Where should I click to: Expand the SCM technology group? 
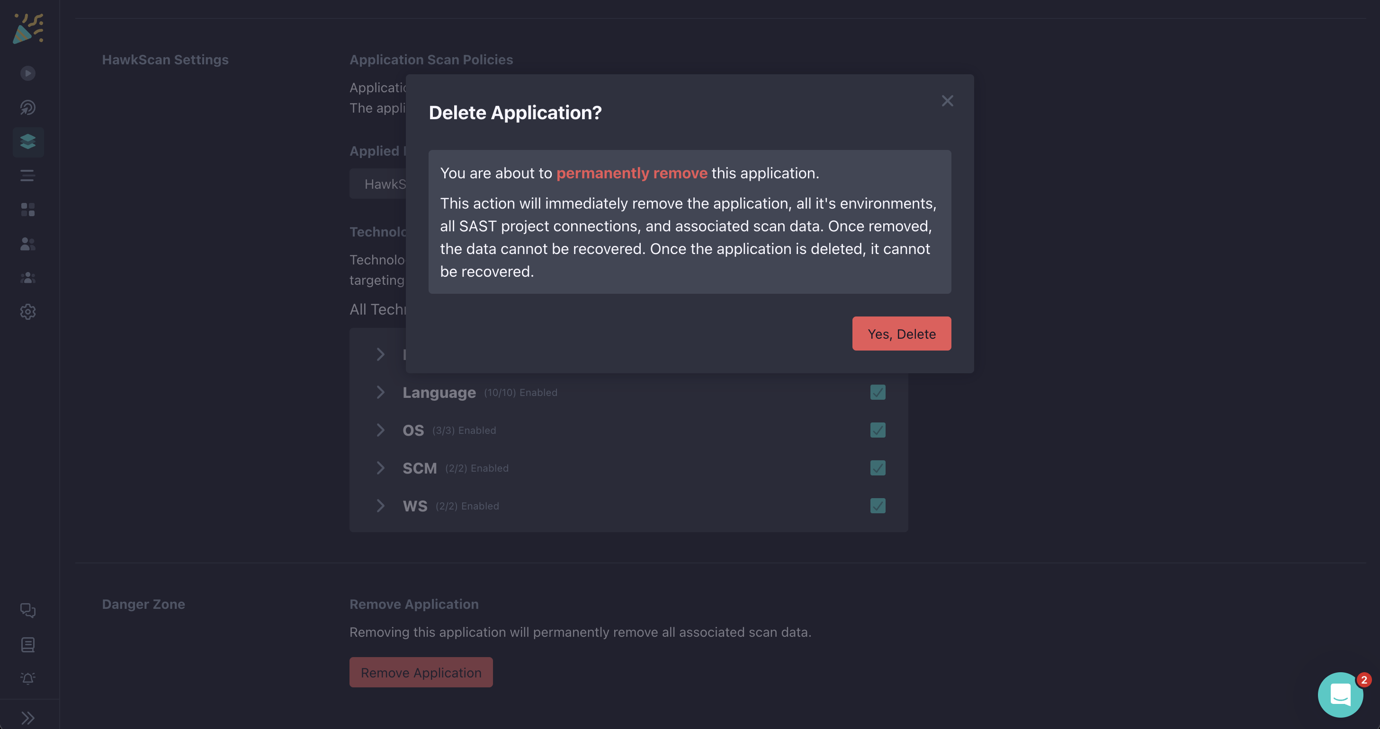(381, 468)
